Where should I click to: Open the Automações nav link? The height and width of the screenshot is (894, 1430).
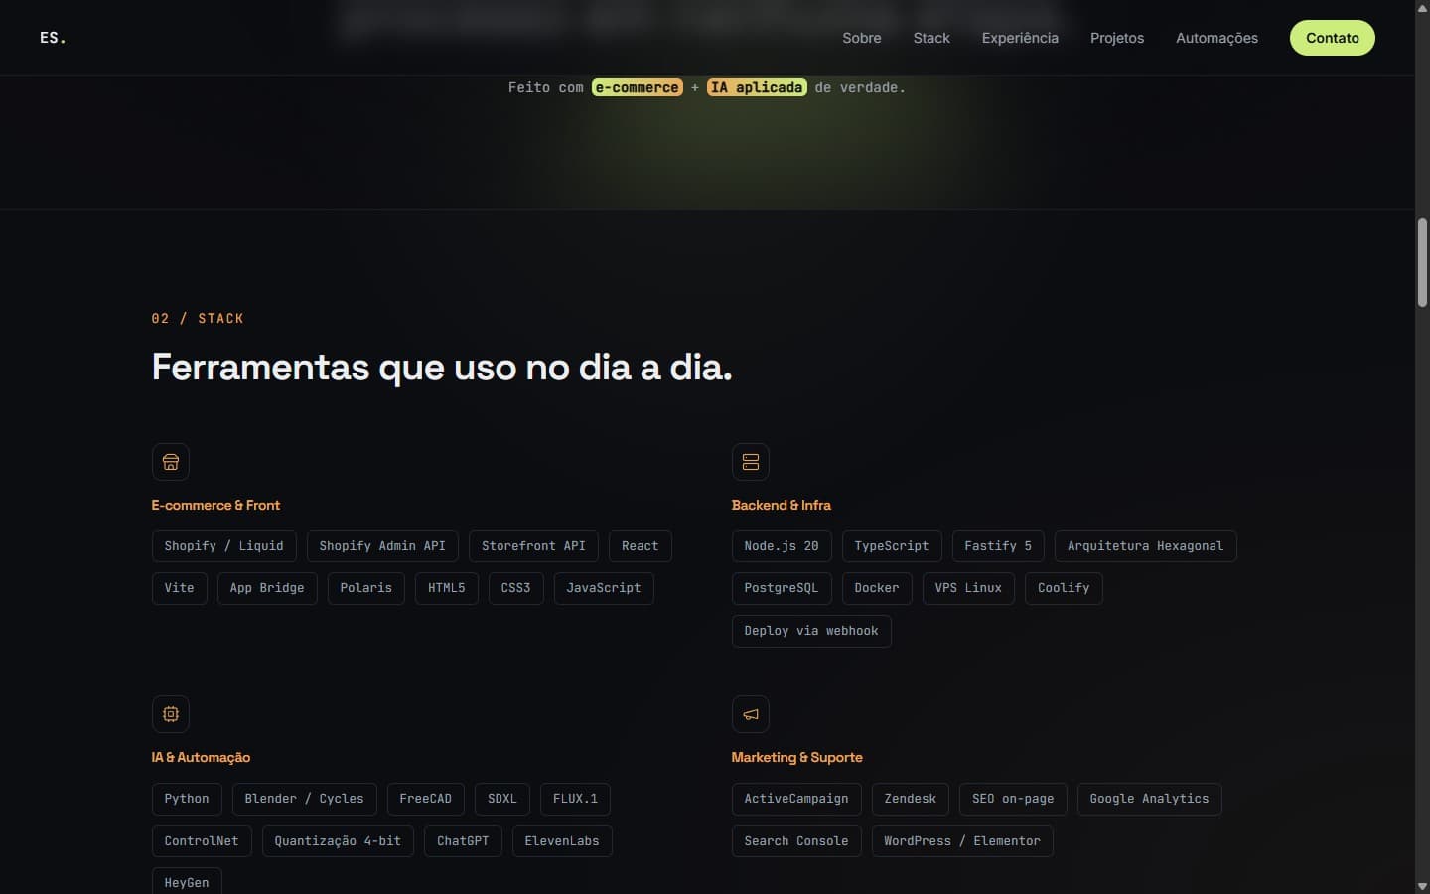(1216, 38)
